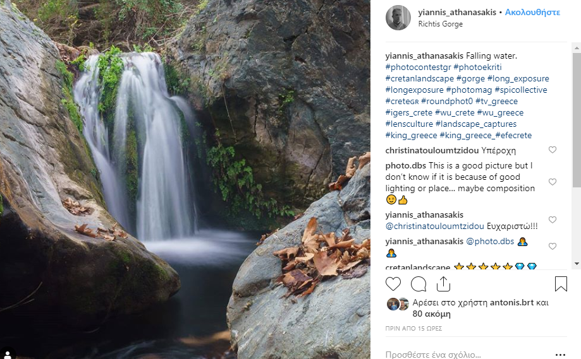Viewport: 581px width, 359px height.
Task: Open the #long_exposure hashtag
Action: coord(518,79)
